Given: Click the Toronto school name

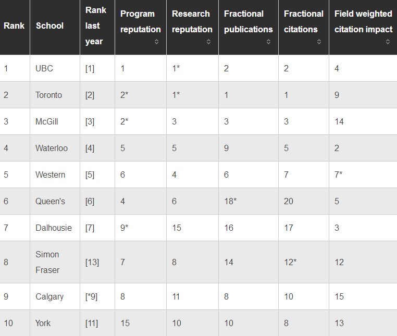Looking at the screenshot, I should coord(48,95).
